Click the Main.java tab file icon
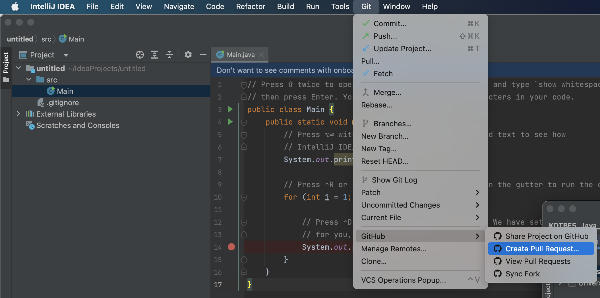Screen dimensions: 600x298 pos(220,54)
